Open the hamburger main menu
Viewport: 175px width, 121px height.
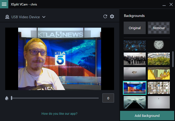pyautogui.click(x=4, y=4)
